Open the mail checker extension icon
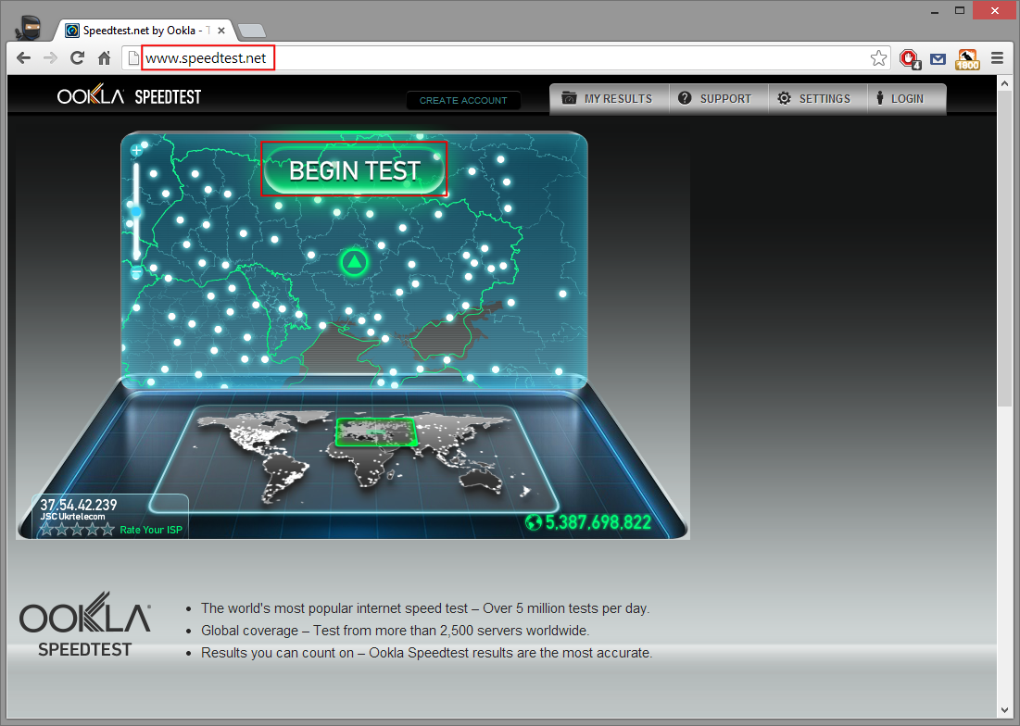 938,59
